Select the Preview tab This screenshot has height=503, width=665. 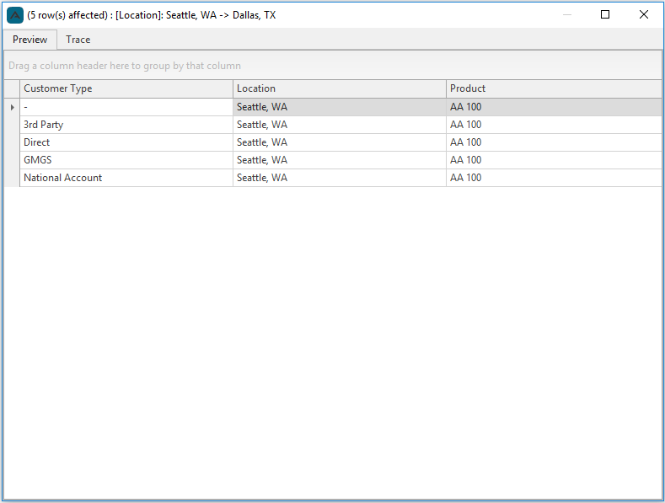click(x=29, y=40)
